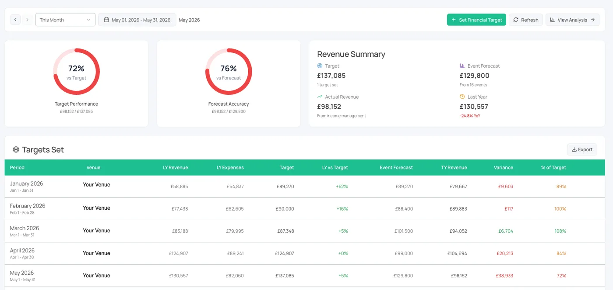Click the download icon on Export button
The image size is (613, 290).
pos(574,149)
